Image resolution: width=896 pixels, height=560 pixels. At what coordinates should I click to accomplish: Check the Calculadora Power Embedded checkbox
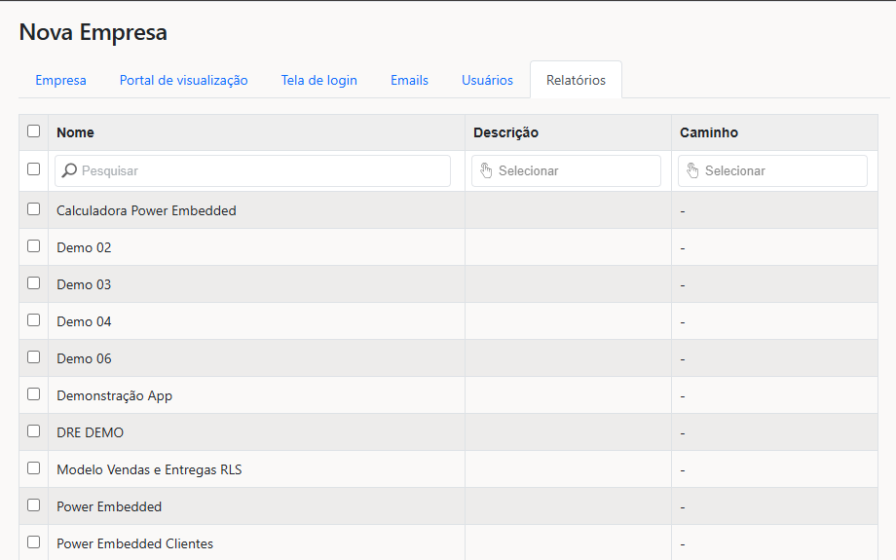(34, 209)
